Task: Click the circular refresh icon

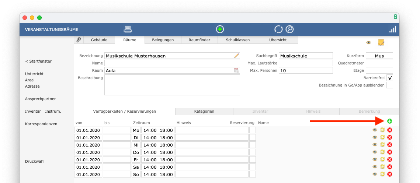Action: click(278, 29)
